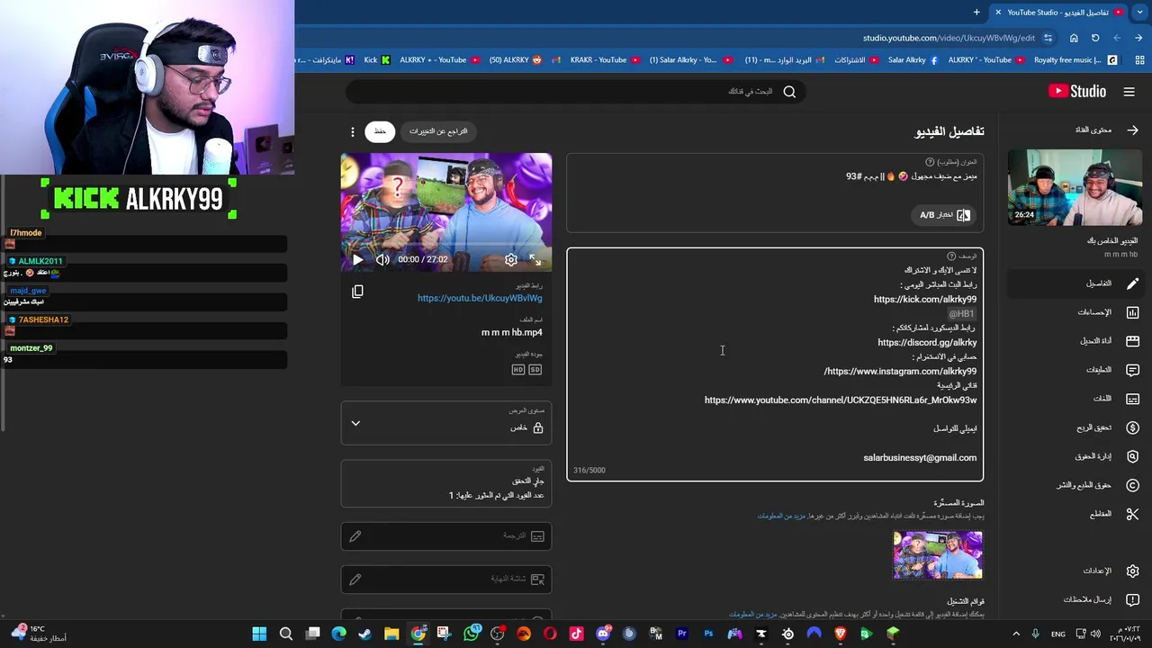Open the youtu.be/UkcuyWBvlWg video link

[480, 298]
